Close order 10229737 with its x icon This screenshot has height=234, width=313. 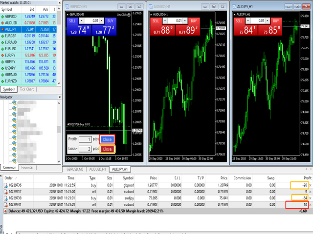pyautogui.click(x=310, y=192)
